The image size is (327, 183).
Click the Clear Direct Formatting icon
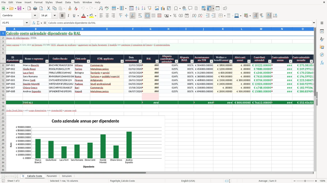coord(76,8)
